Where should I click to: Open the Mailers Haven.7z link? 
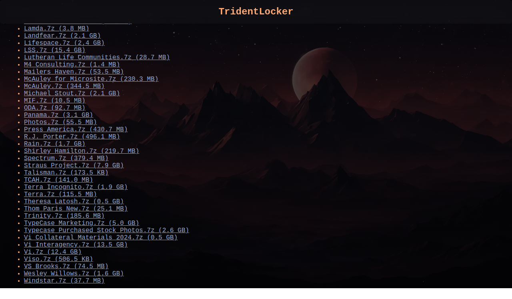pos(74,72)
